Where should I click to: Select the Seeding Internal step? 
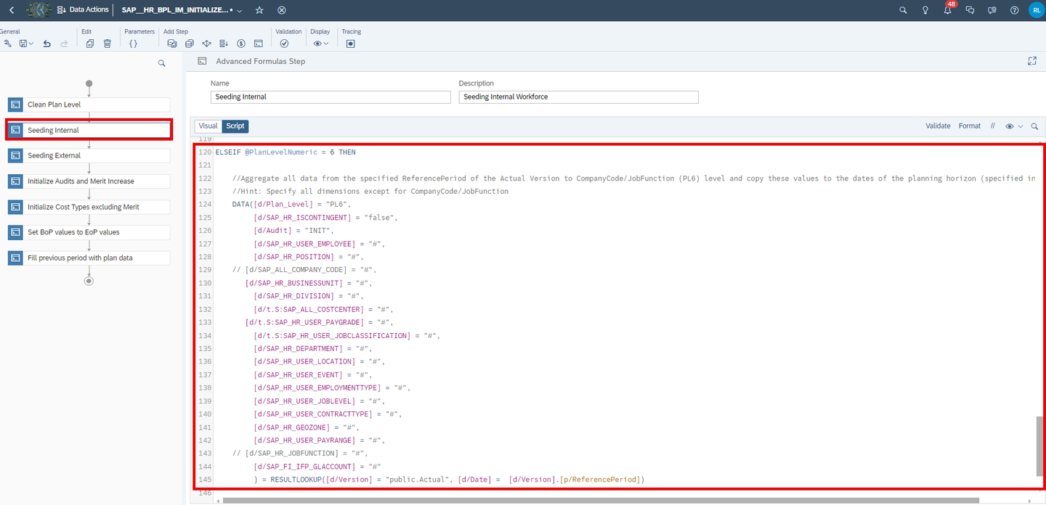[89, 130]
